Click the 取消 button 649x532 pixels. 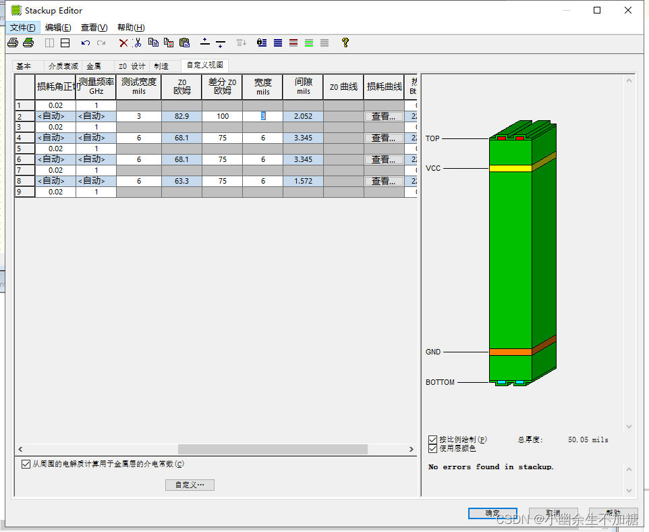553,513
